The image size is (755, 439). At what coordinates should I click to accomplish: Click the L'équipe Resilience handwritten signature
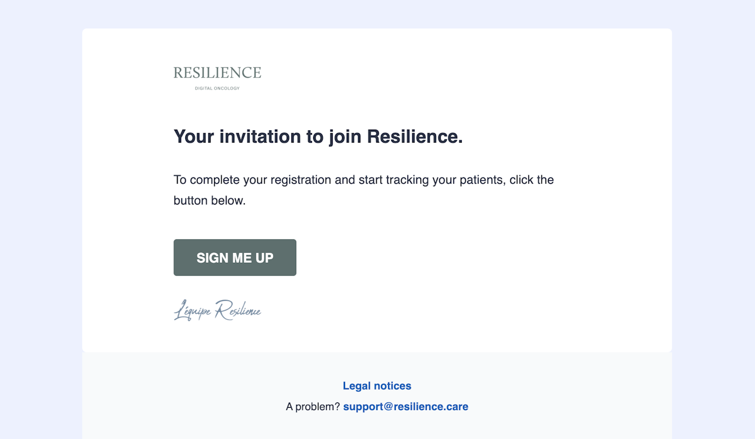pyautogui.click(x=218, y=310)
